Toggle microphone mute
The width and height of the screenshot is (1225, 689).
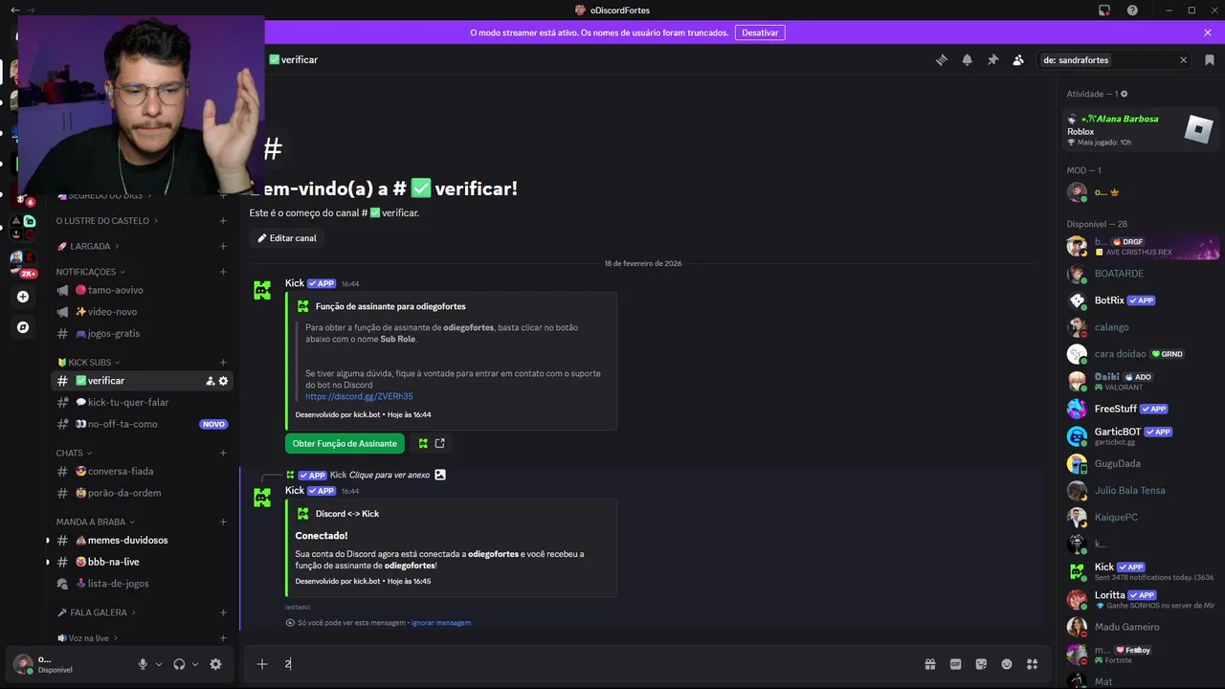[143, 664]
